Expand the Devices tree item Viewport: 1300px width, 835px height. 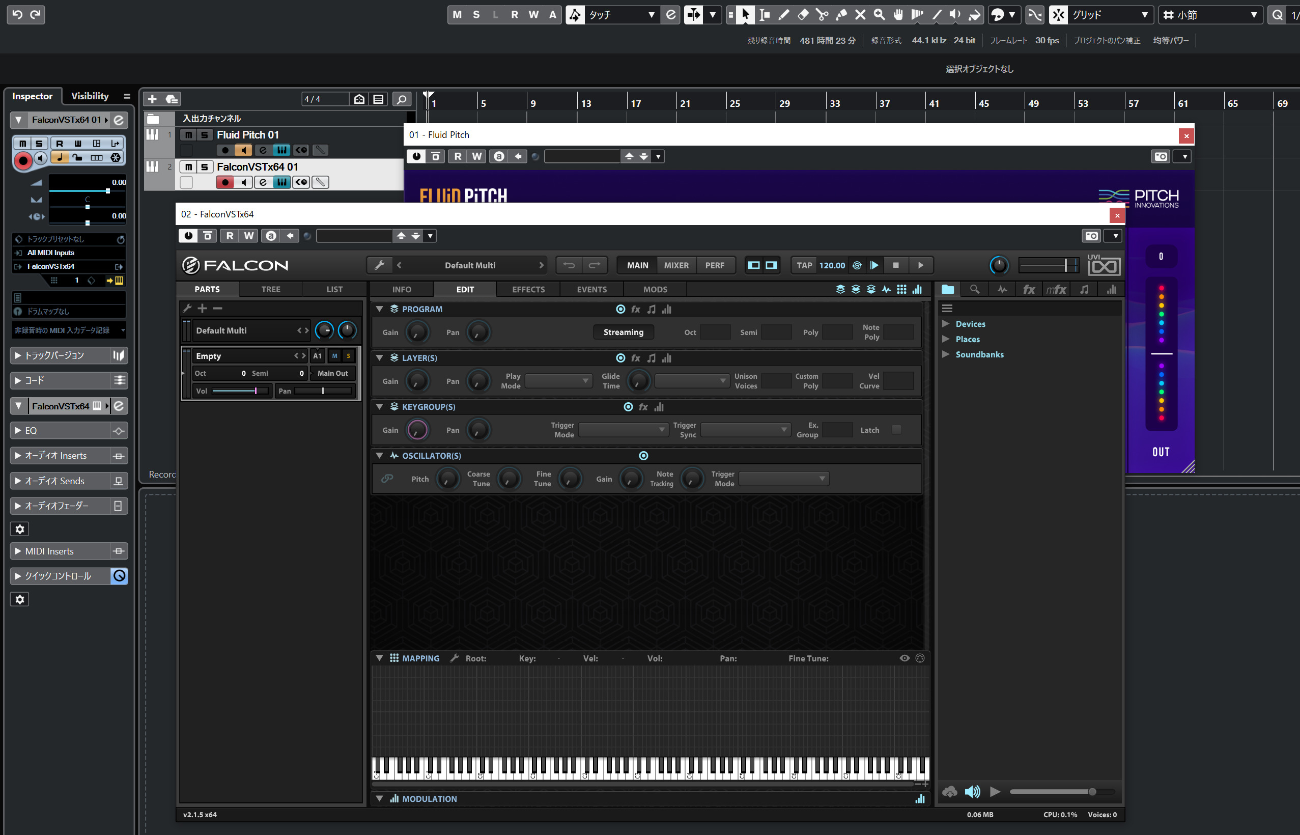(x=946, y=324)
